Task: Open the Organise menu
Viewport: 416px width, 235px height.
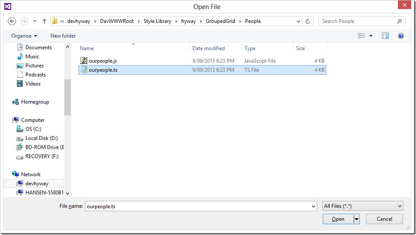Action: point(24,36)
